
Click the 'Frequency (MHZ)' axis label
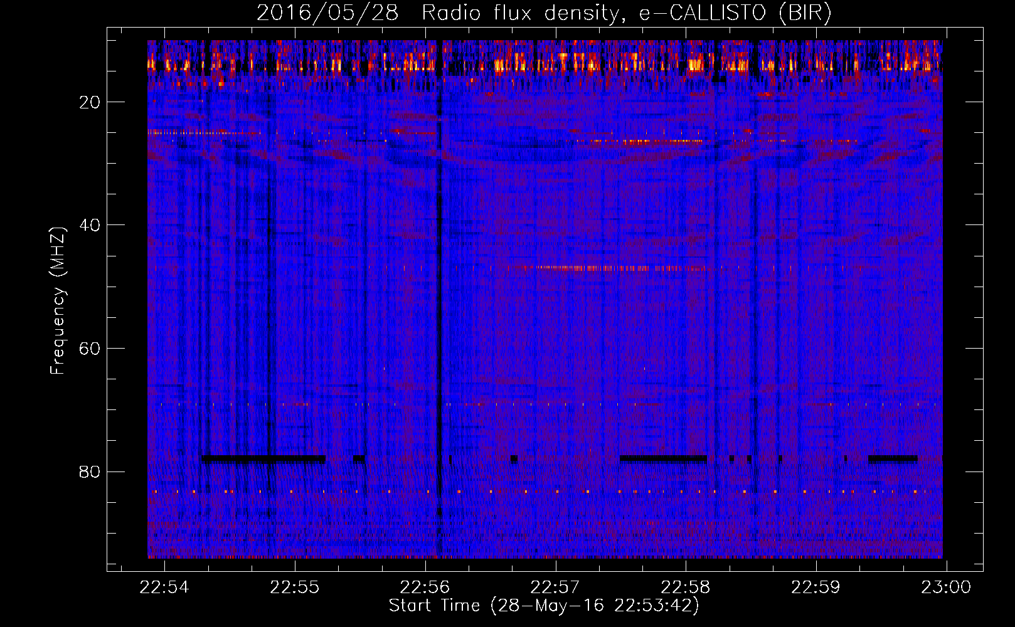(x=58, y=301)
